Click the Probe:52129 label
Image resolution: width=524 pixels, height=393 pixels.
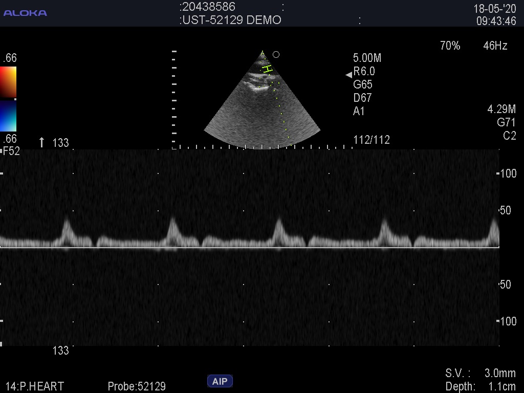pyautogui.click(x=137, y=386)
